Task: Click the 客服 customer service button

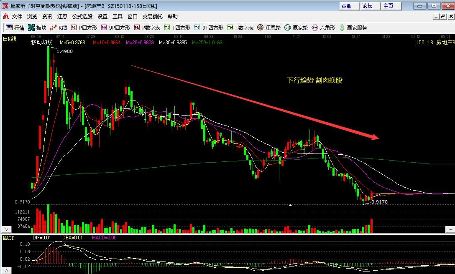Action: pyautogui.click(x=349, y=6)
